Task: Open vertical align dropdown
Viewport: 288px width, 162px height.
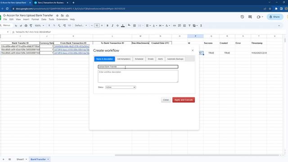Action: click(x=155, y=26)
